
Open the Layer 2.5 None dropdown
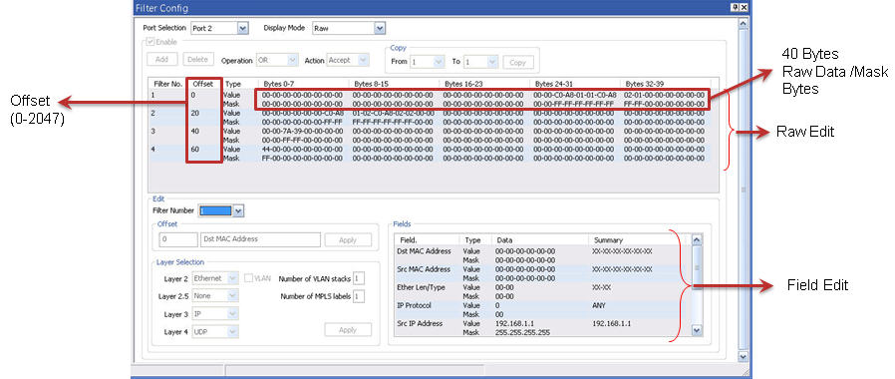click(x=215, y=296)
